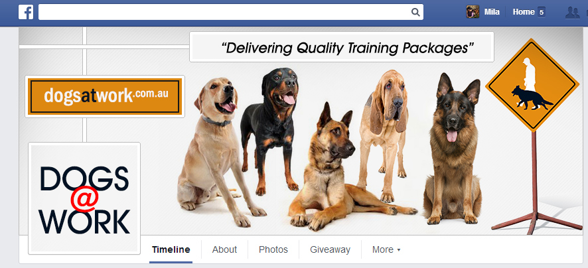Click the orange dog-walking road sign
This screenshot has width=588, height=268.
coord(532,85)
